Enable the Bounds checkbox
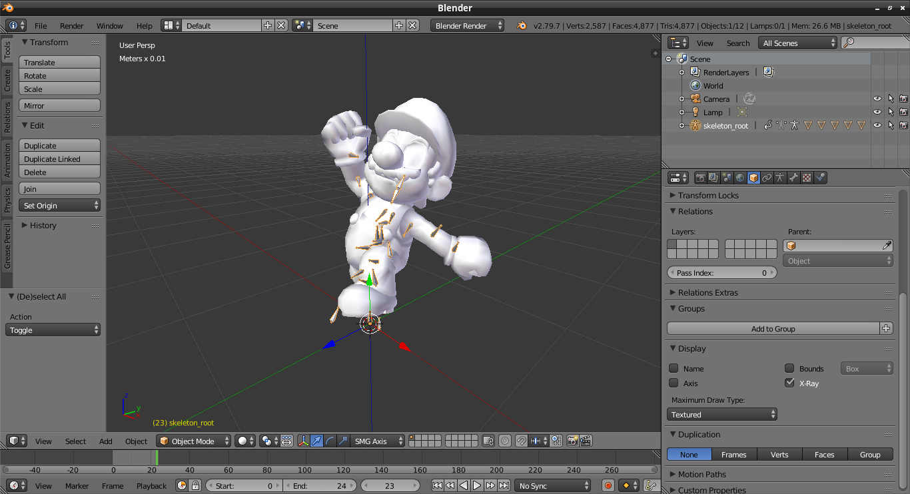910x494 pixels. coord(789,368)
